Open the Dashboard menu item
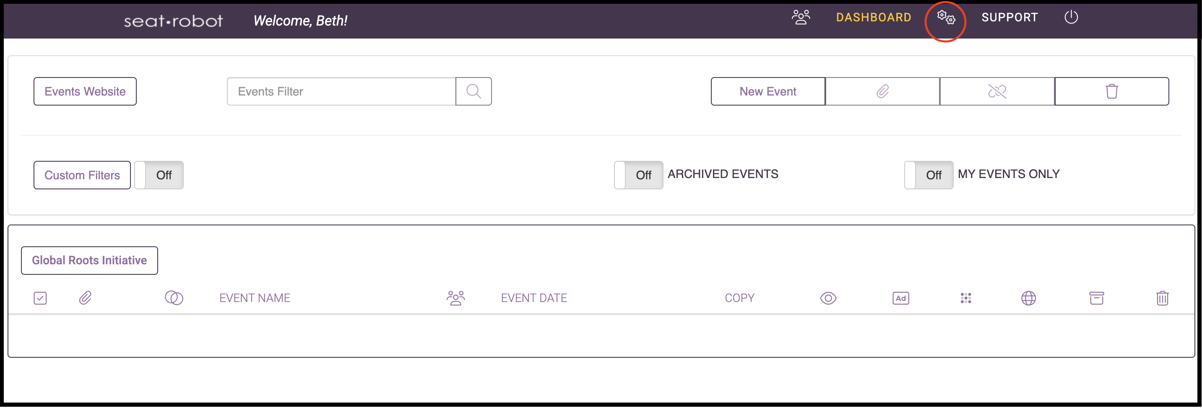1202x408 pixels. pos(874,17)
